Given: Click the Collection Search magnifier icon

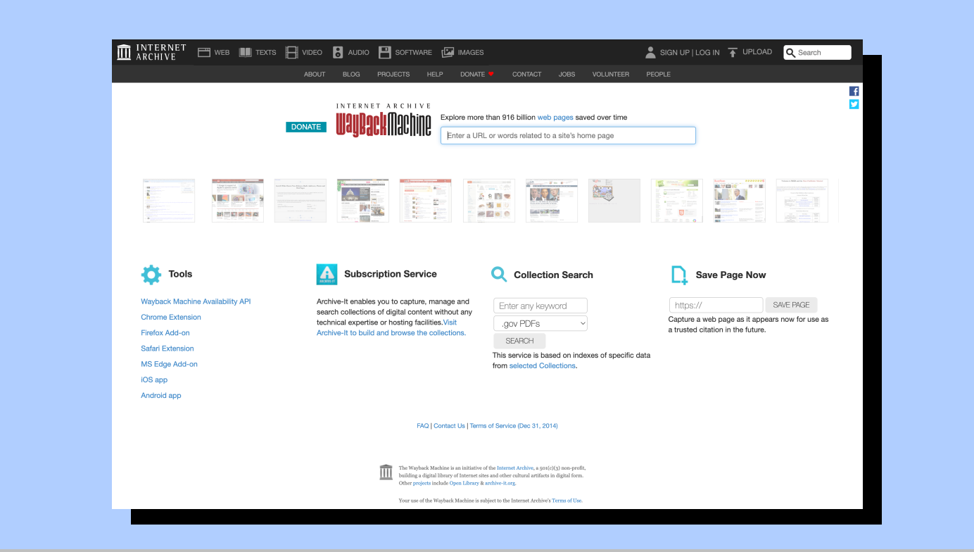Looking at the screenshot, I should click(x=499, y=275).
